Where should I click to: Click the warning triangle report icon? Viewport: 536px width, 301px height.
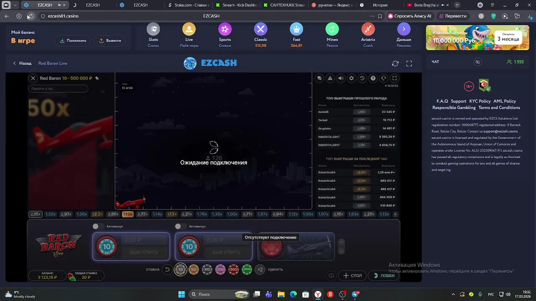tap(330, 78)
